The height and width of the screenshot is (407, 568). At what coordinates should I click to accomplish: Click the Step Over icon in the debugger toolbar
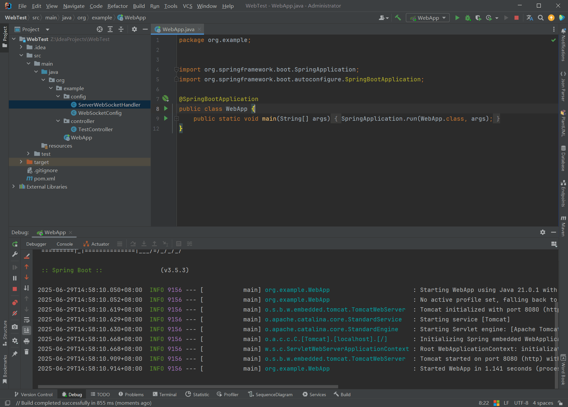133,244
